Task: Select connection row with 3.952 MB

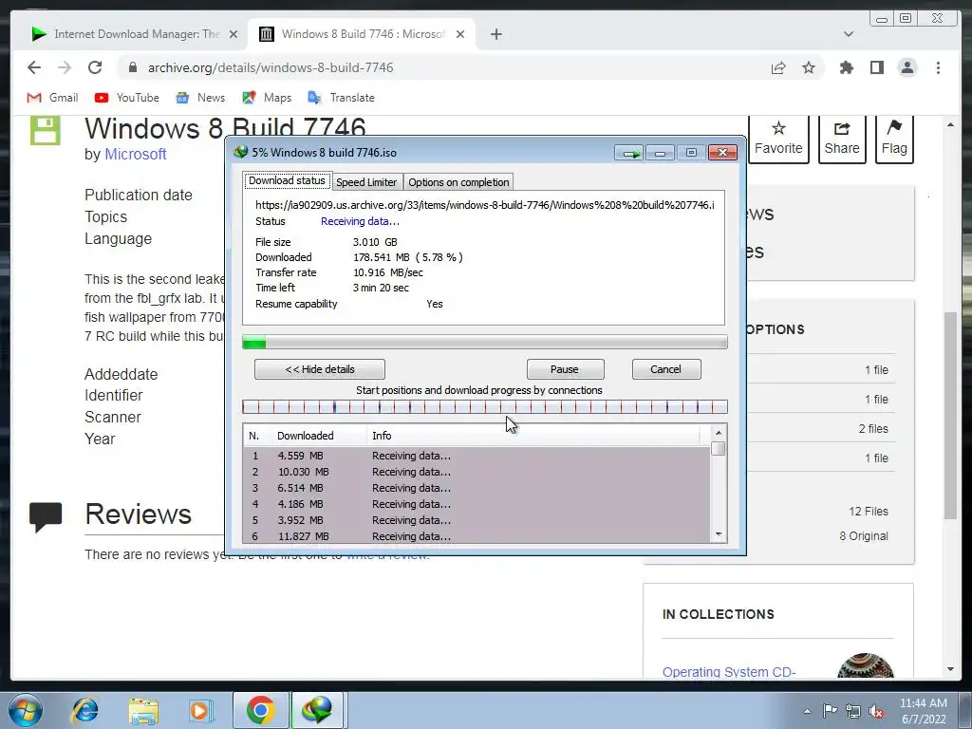Action: pos(477,520)
